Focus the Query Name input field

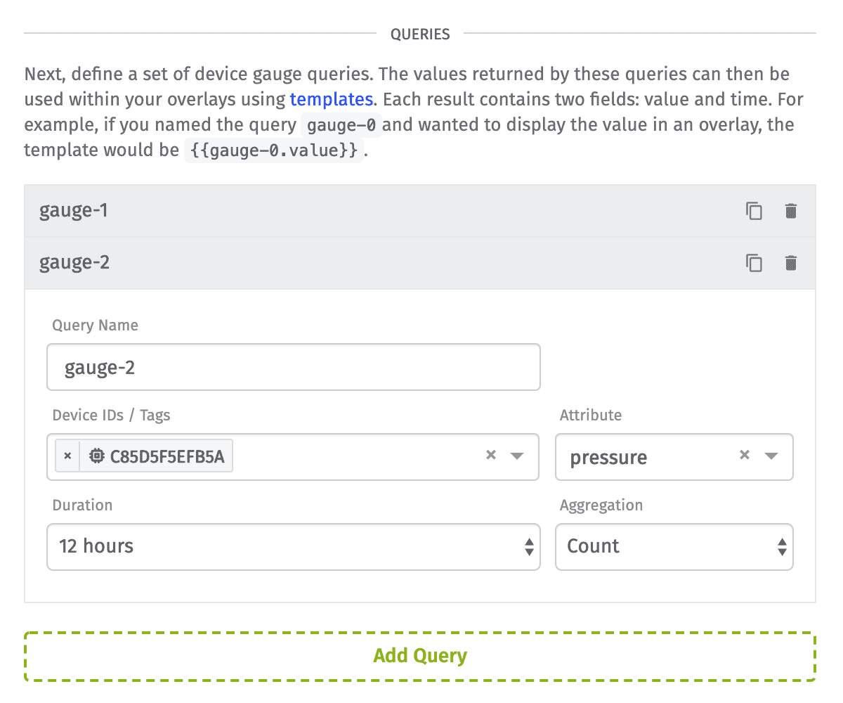click(x=294, y=367)
